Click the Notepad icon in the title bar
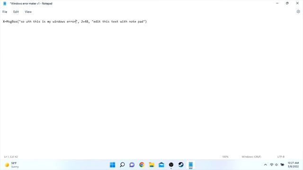The width and height of the screenshot is (303, 170). pos(5,3)
